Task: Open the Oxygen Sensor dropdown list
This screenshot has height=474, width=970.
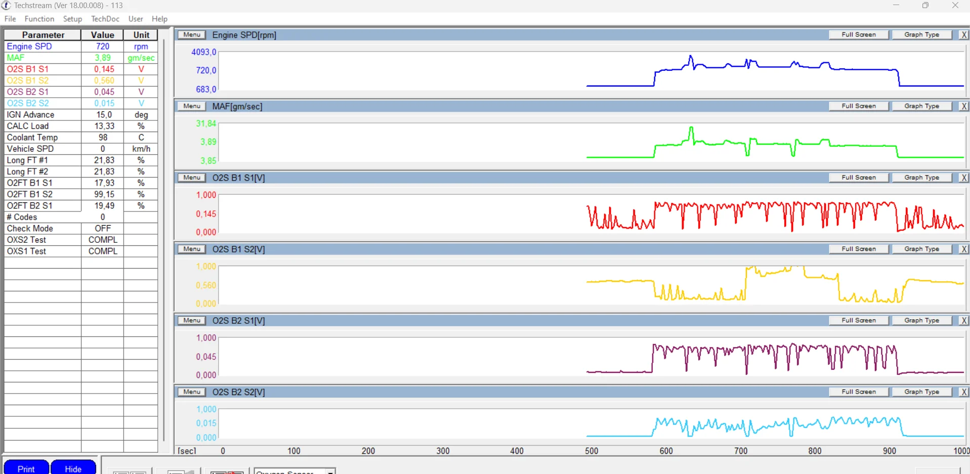Action: point(330,471)
